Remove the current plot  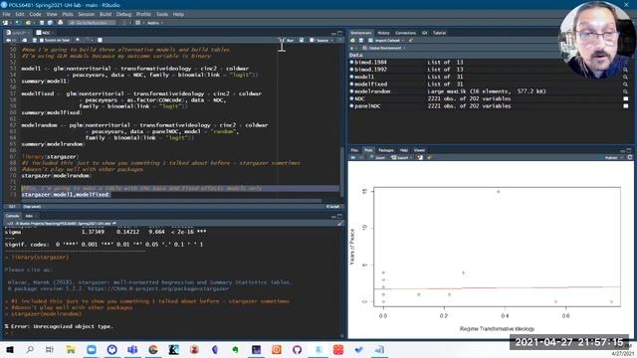click(x=420, y=157)
